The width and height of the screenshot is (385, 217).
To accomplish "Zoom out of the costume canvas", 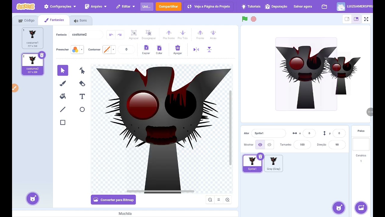I will coord(210,200).
